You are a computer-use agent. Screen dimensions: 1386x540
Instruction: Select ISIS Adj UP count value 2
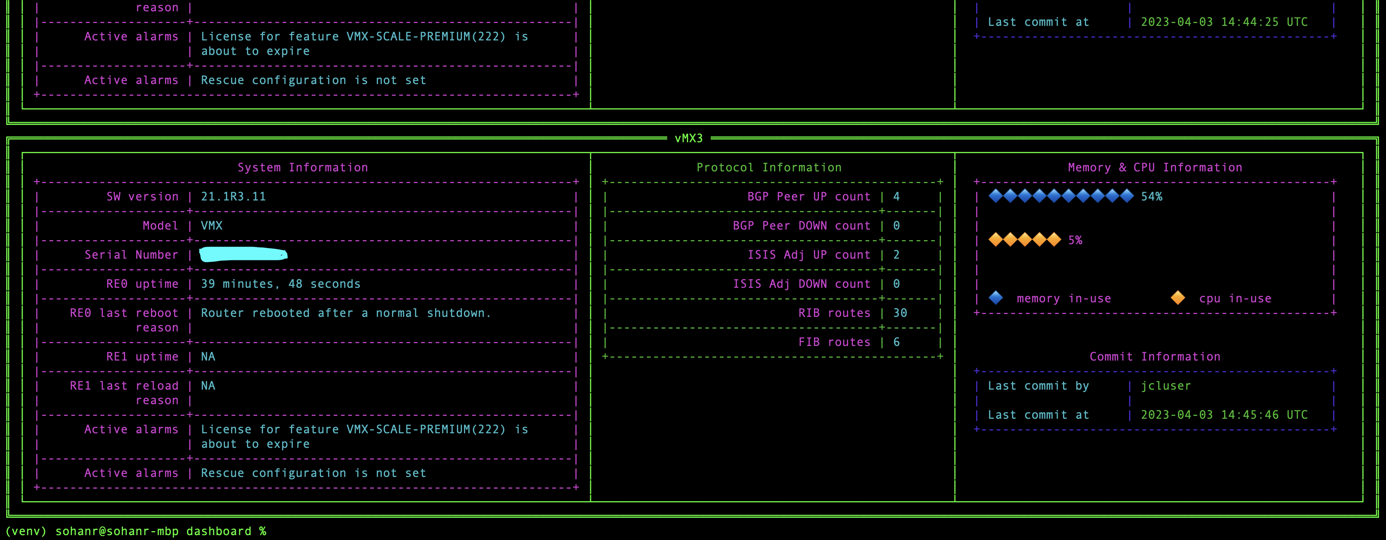click(896, 255)
